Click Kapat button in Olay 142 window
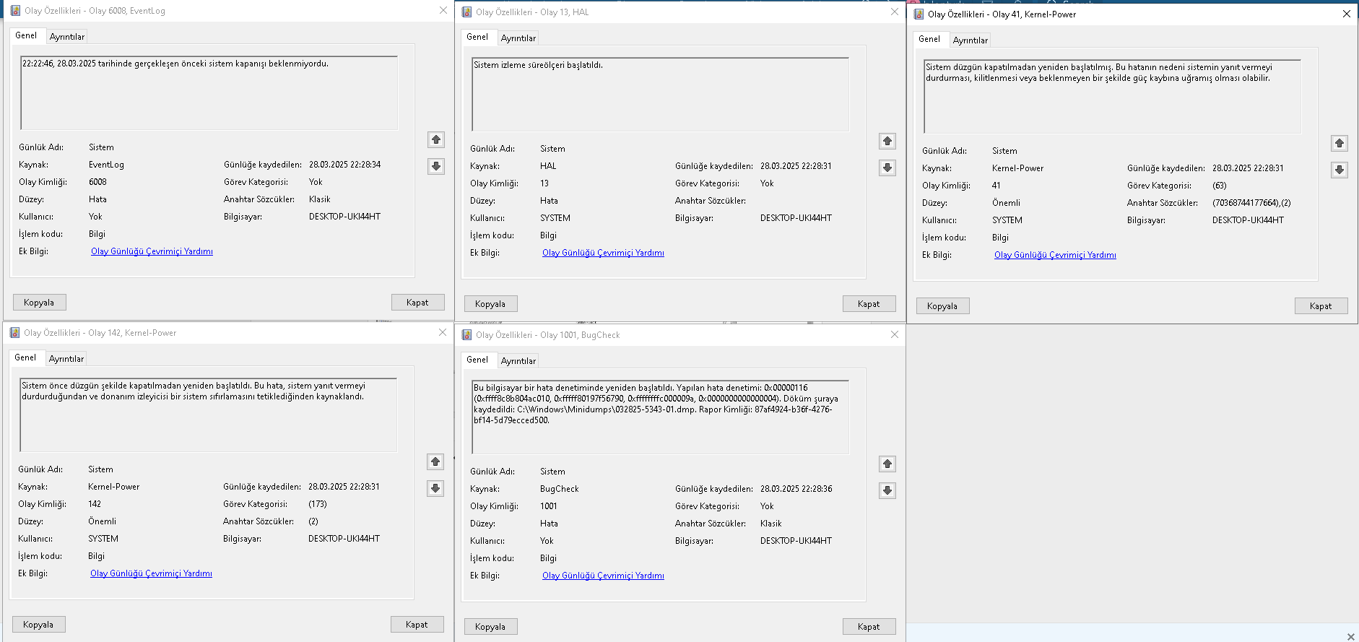The height and width of the screenshot is (642, 1359). [x=417, y=625]
